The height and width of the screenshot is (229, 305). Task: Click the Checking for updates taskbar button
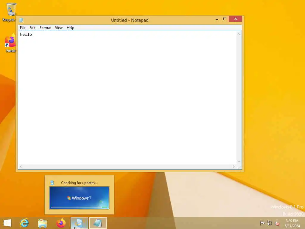(x=79, y=223)
